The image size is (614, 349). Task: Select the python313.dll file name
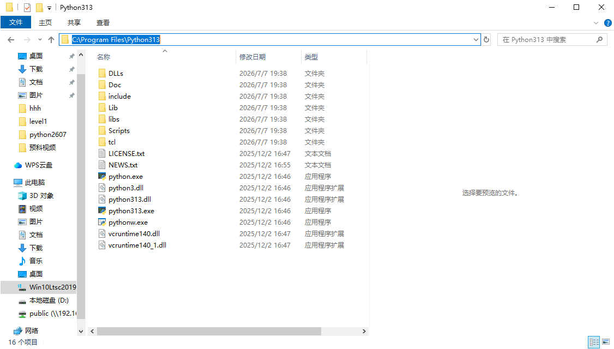pyautogui.click(x=130, y=200)
